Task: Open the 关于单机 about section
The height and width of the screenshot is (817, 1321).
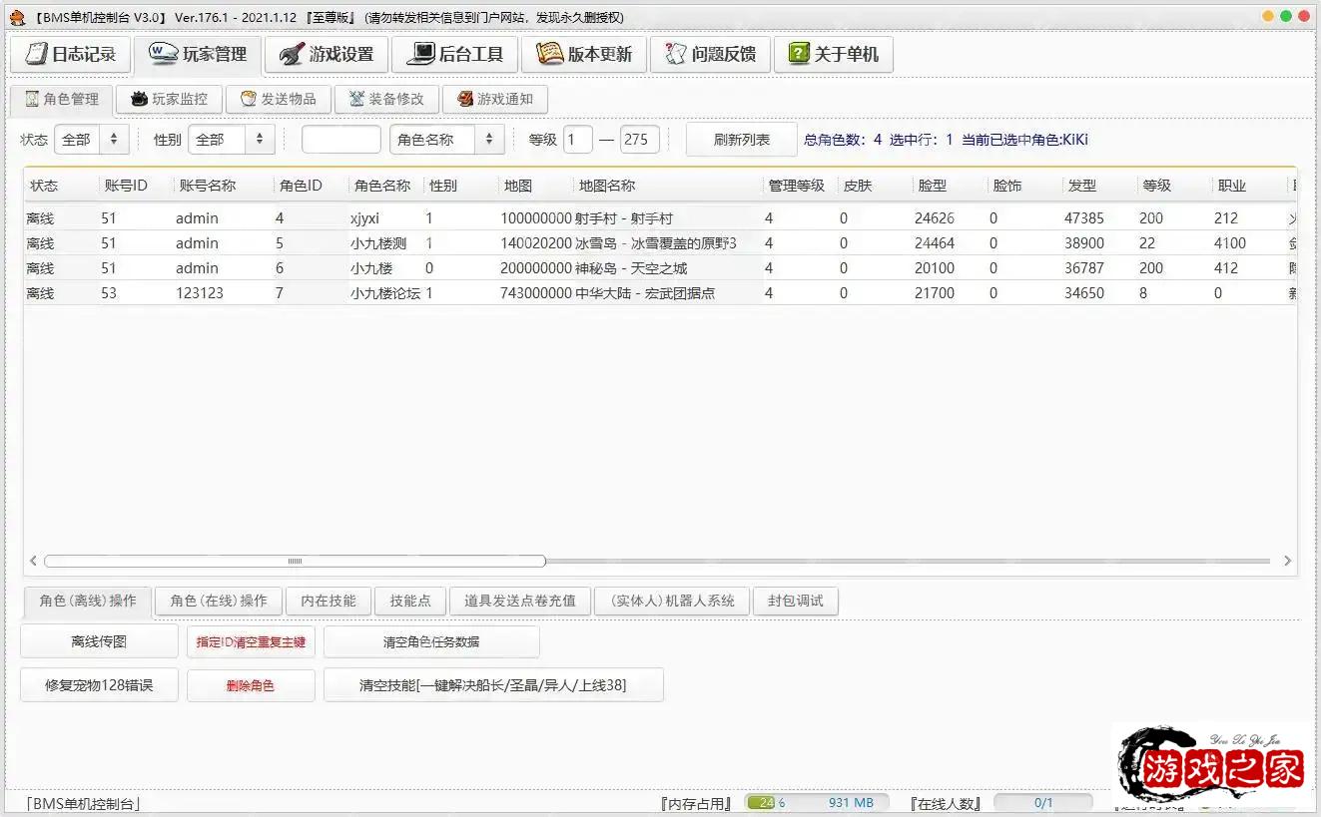Action: (x=834, y=55)
